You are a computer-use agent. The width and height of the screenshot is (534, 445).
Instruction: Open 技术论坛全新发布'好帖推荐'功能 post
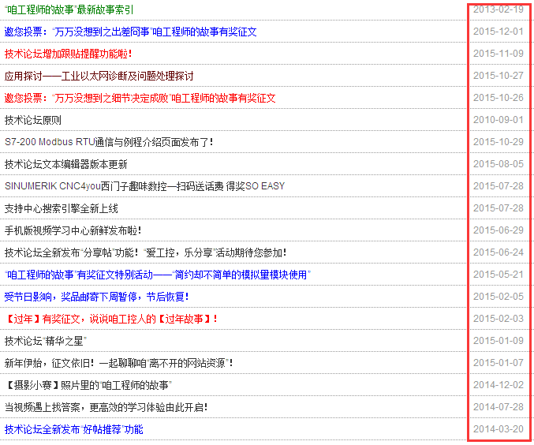tap(74, 429)
